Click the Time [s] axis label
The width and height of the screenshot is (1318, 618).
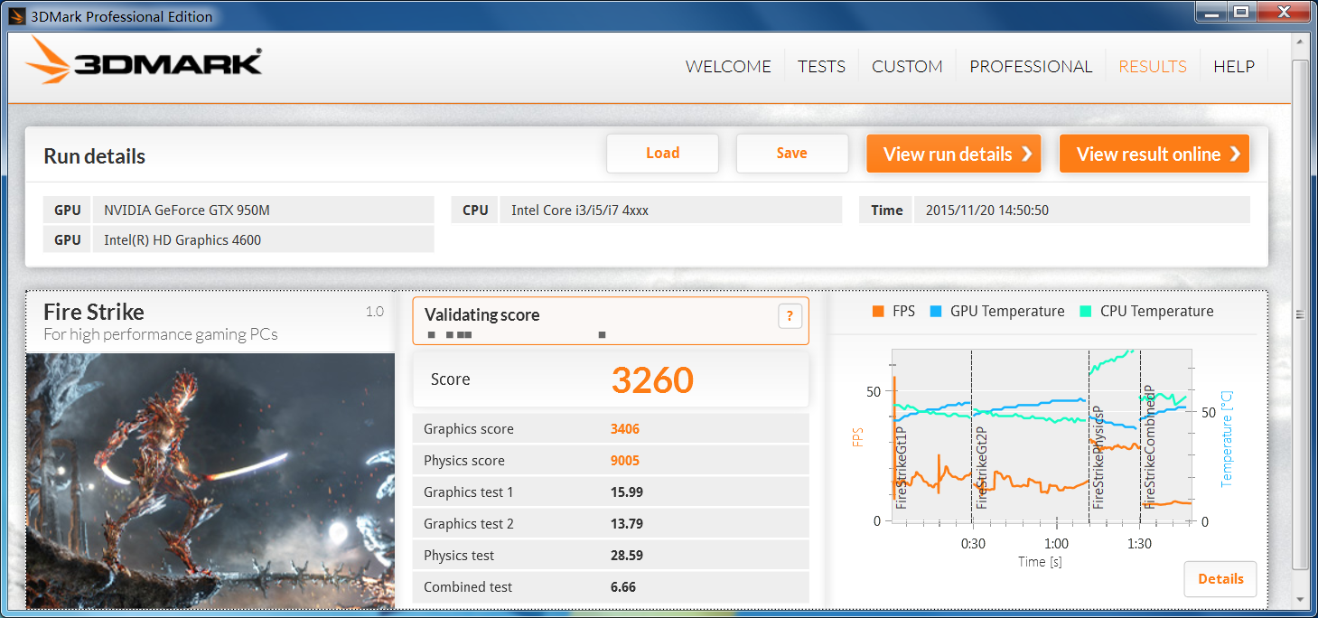coord(1040,562)
